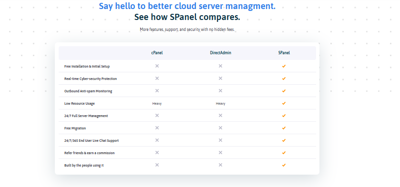This screenshot has height=187, width=400.
Task: Click cPanel X icon for Free Migration
Action: pos(157,128)
